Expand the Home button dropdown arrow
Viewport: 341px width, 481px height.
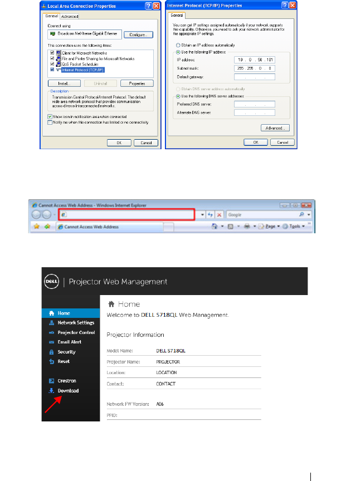pos(222,227)
